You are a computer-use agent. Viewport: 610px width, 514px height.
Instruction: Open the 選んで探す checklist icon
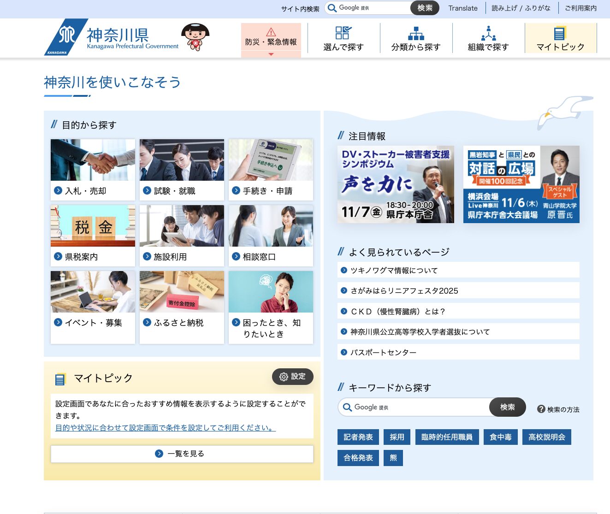pos(343,33)
